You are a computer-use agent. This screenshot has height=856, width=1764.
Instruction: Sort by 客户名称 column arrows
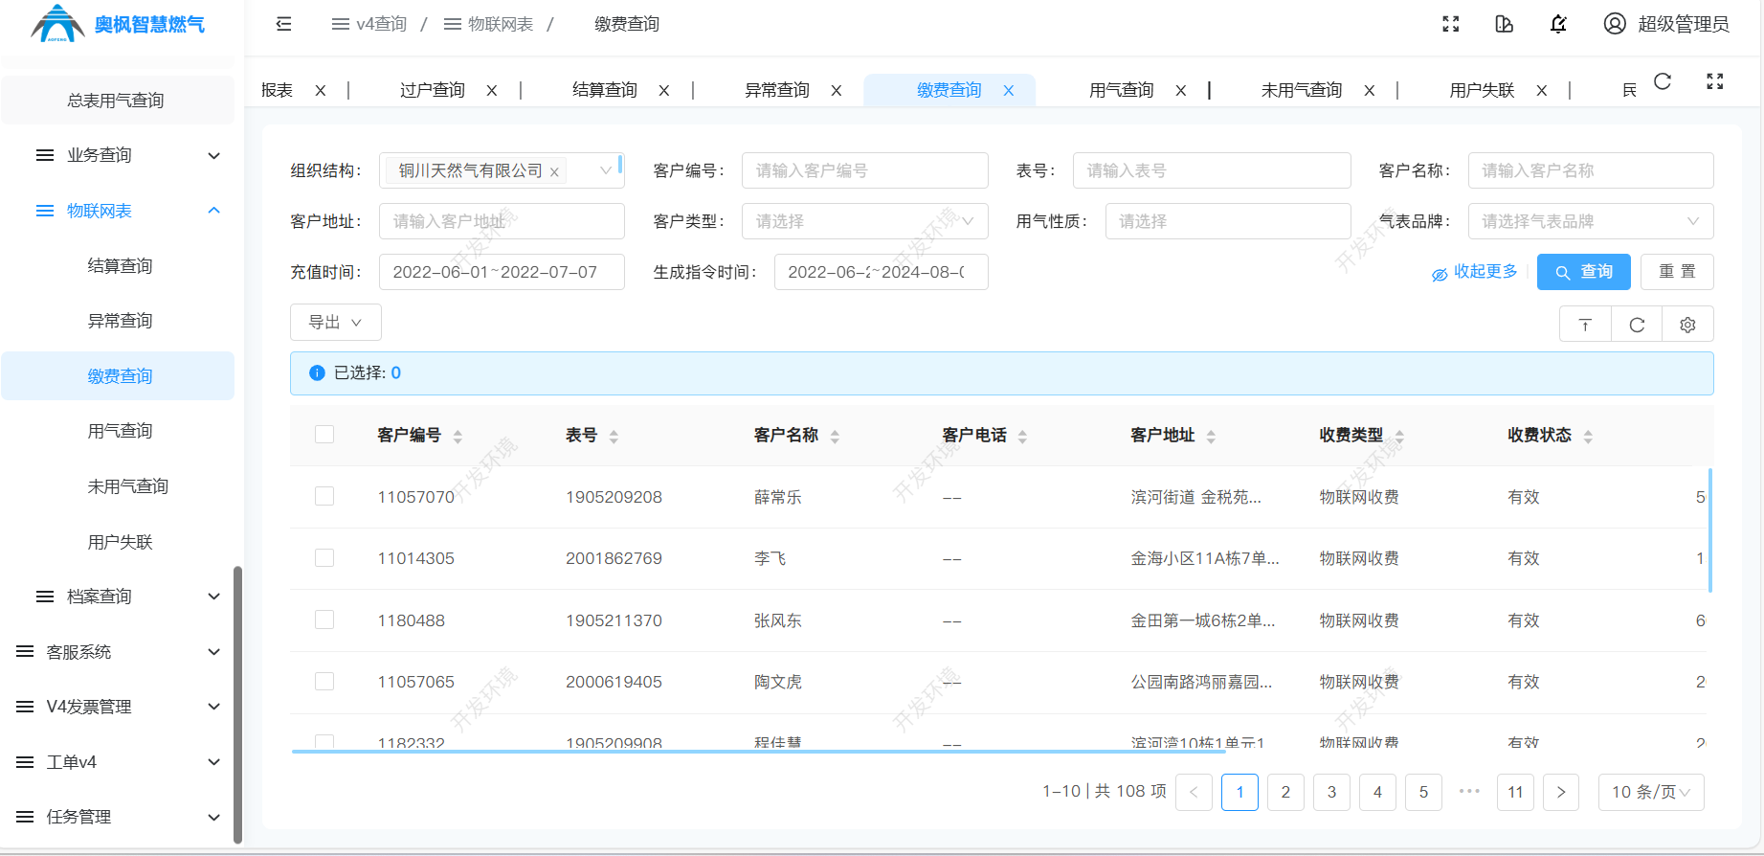835,437
